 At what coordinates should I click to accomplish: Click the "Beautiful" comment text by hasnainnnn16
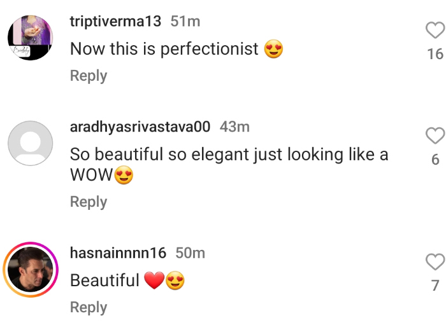point(104,280)
